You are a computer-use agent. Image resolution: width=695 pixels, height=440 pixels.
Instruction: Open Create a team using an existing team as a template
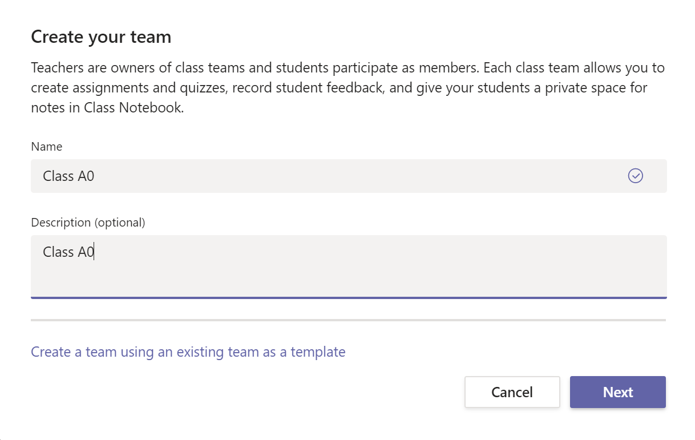(x=188, y=352)
